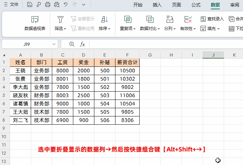
Task: Select column F header
Action: [x=128, y=55]
